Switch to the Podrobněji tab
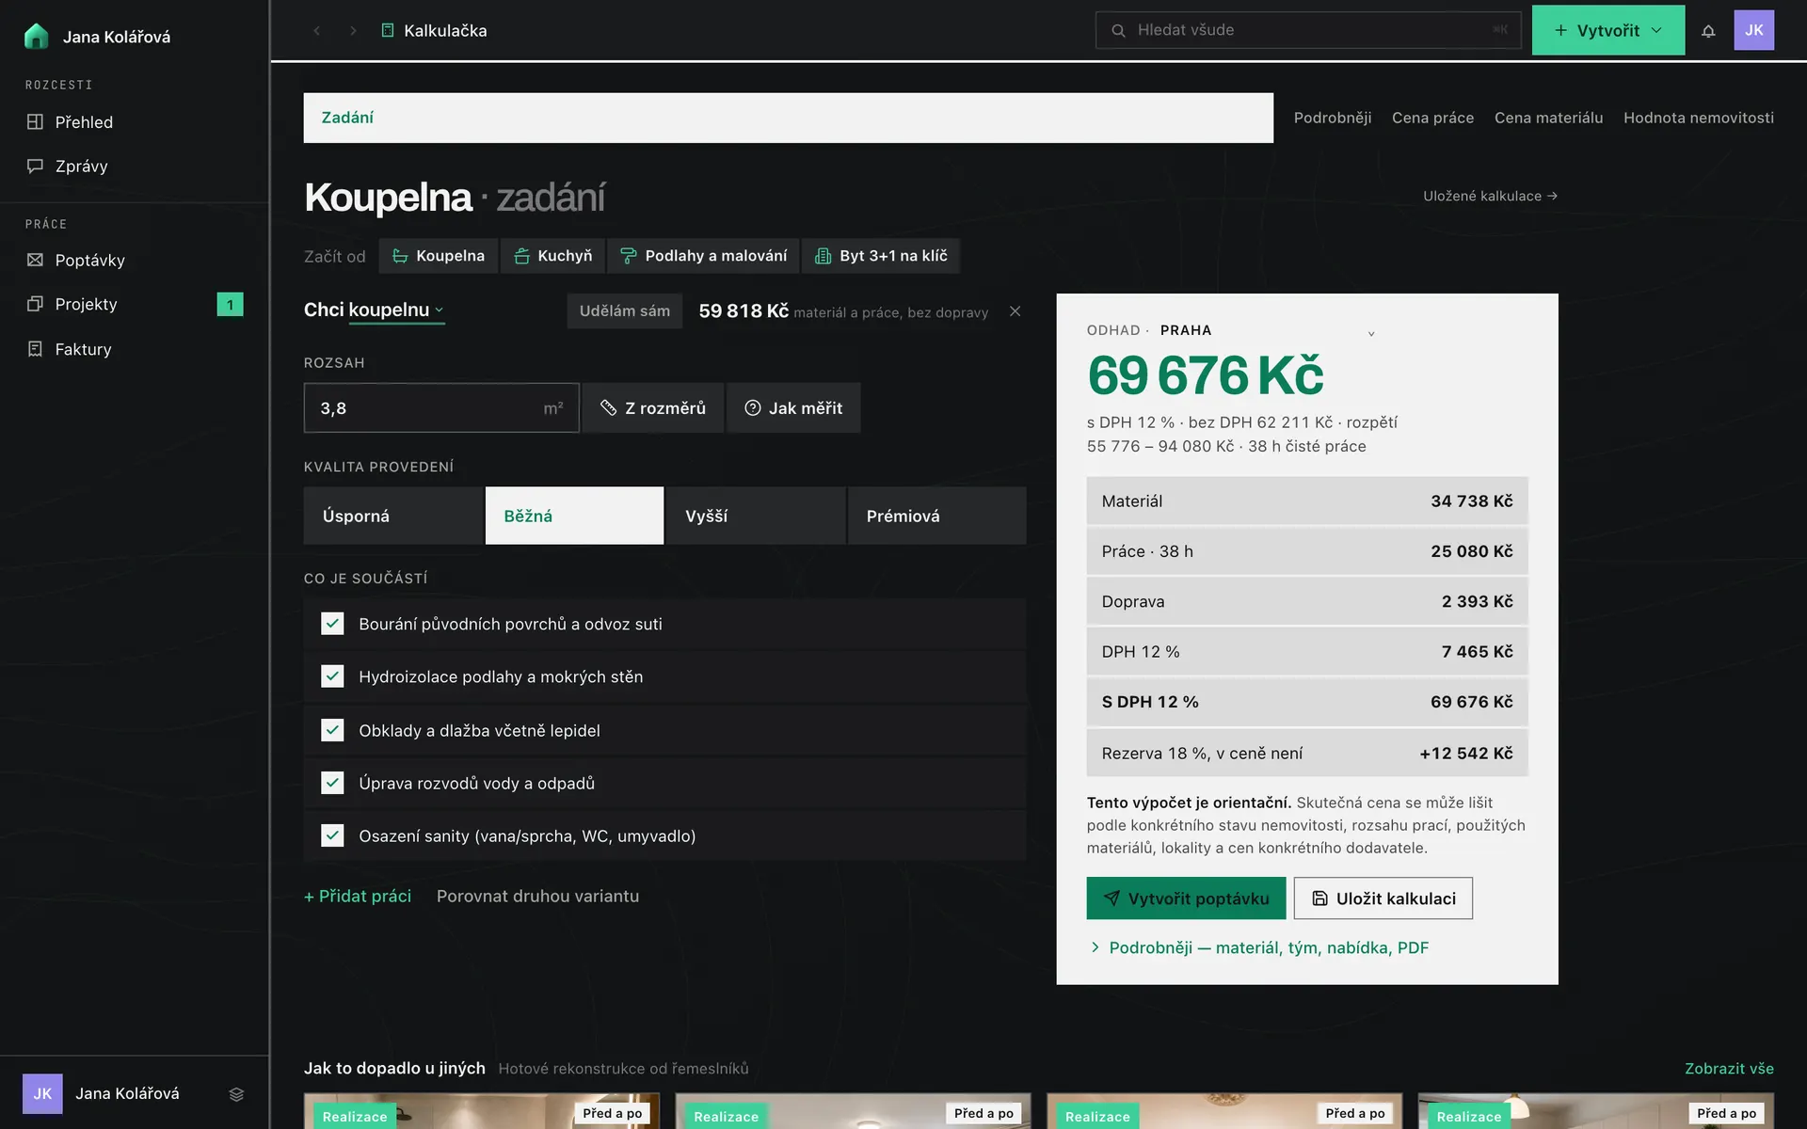1807x1129 pixels. (1332, 118)
